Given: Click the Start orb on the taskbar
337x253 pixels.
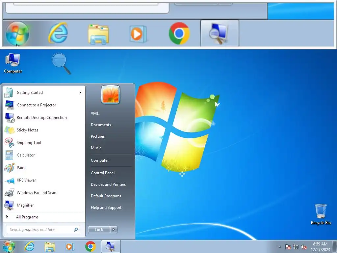Looking at the screenshot, I should coord(9,246).
